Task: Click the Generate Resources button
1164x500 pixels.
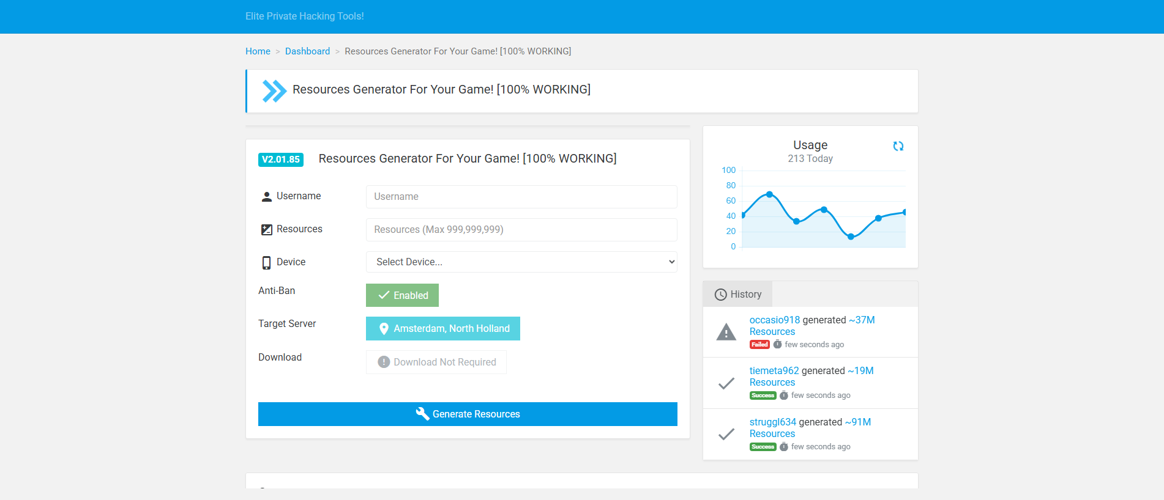Action: (468, 414)
